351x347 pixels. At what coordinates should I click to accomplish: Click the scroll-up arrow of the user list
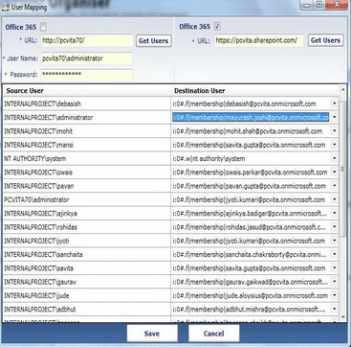click(342, 90)
